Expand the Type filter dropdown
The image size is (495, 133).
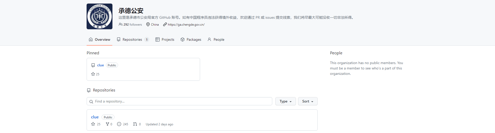(286, 101)
